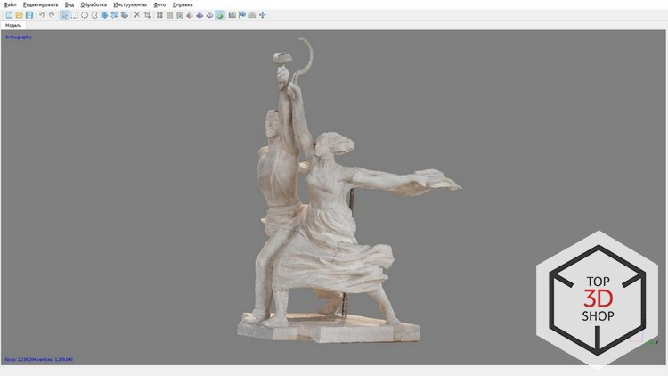This screenshot has width=668, height=376.
Task: Crop selection with the crop icon
Action: coord(147,15)
